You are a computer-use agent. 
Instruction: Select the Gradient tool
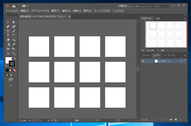[x=8, y=44]
